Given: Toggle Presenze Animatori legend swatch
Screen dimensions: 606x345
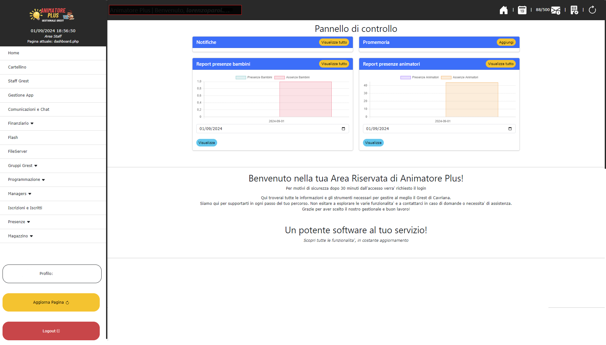Looking at the screenshot, I should [x=405, y=77].
